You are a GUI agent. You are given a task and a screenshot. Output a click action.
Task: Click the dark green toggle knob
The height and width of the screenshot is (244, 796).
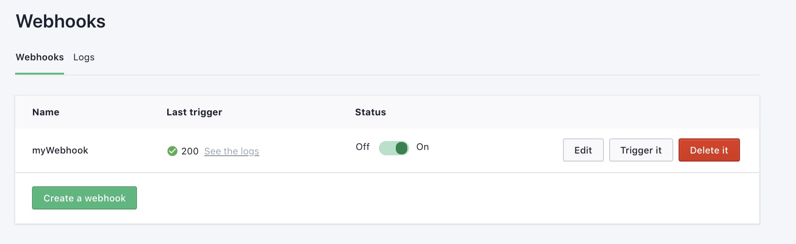point(402,148)
